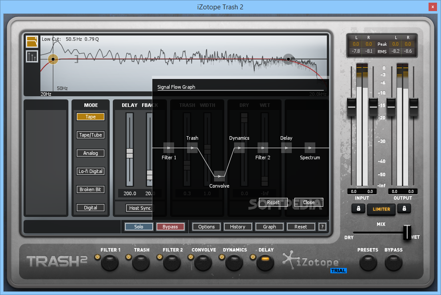Open the Filter 1 module knob
The height and width of the screenshot is (295, 441).
[110, 263]
